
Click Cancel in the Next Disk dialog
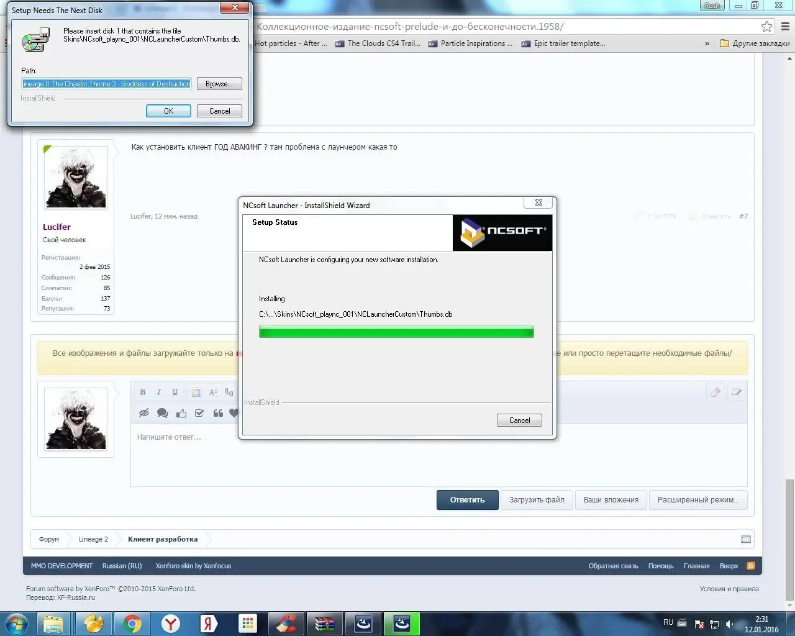[219, 111]
